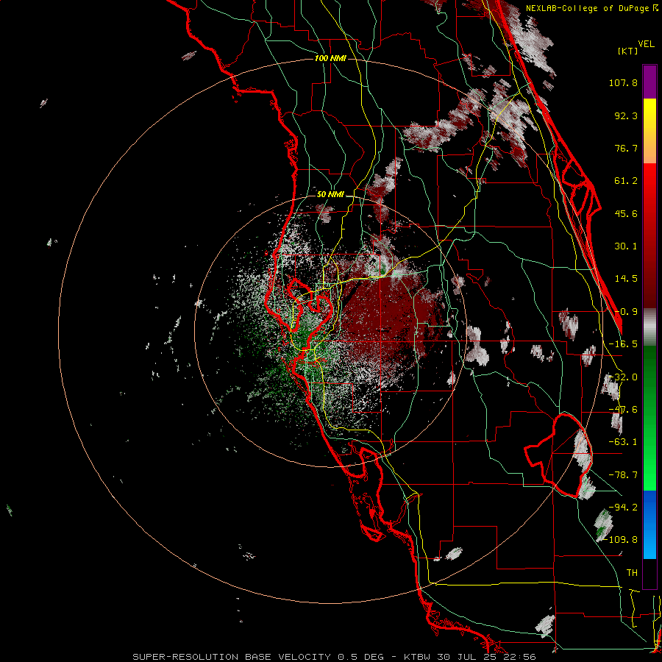This screenshot has height=662, width=662.
Task: Click the 100 NMI range ring label
Action: click(x=330, y=58)
